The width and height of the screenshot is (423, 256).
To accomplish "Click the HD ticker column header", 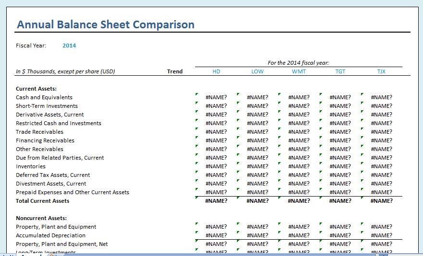I will 216,71.
